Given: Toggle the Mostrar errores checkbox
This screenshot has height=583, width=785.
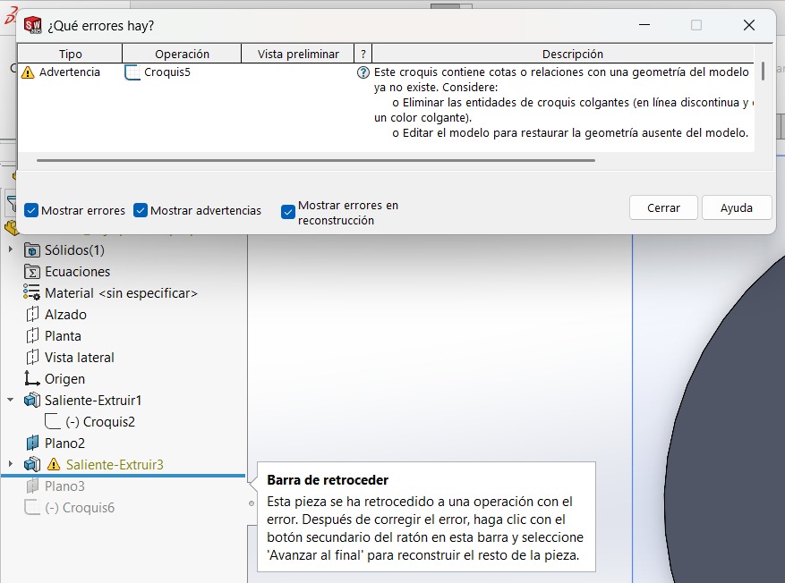Looking at the screenshot, I should (31, 210).
